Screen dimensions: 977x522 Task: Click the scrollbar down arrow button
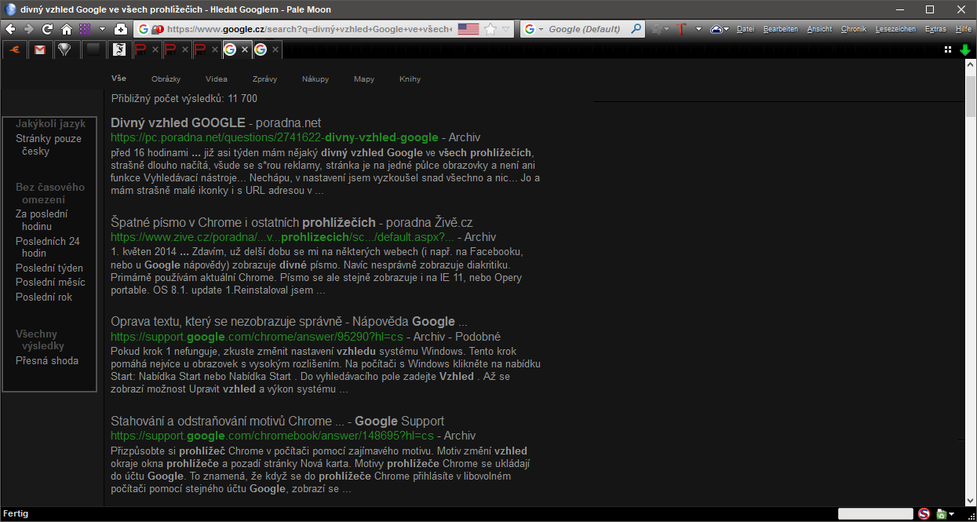(x=971, y=499)
